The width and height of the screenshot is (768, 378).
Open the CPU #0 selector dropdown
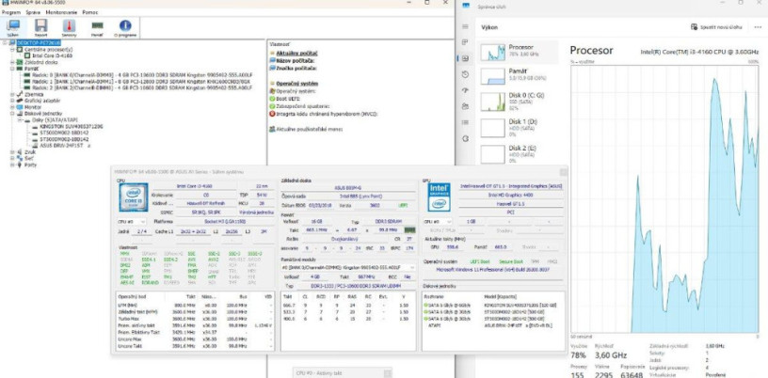(133, 221)
